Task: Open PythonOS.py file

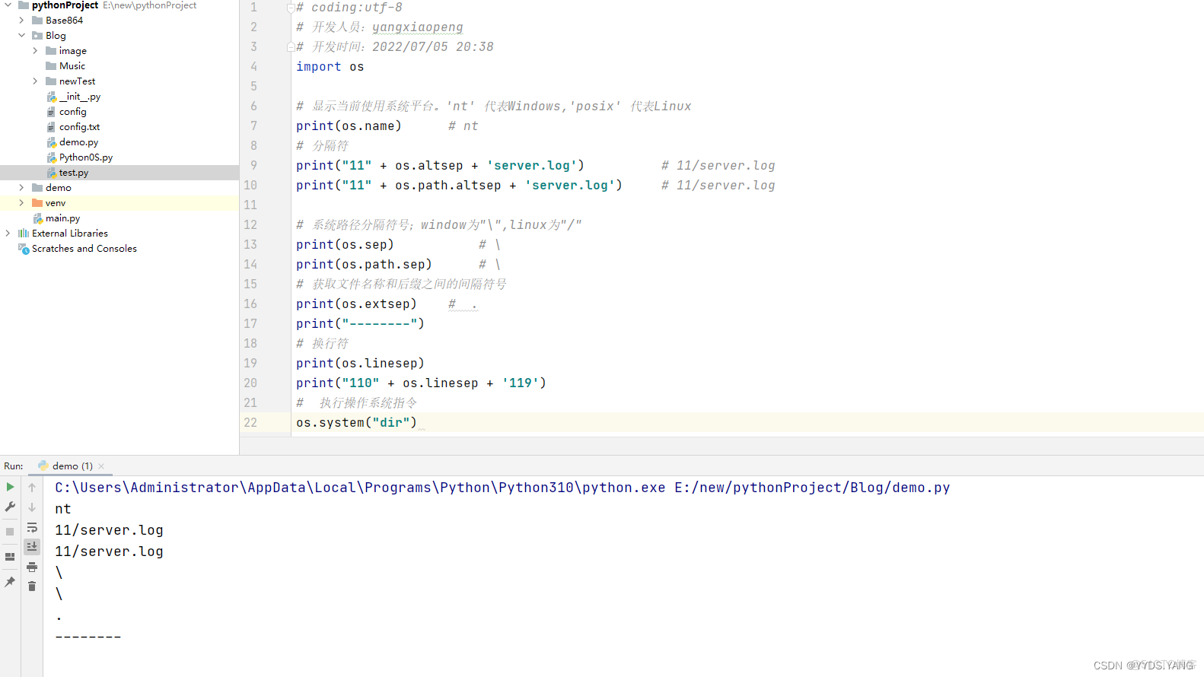Action: click(x=86, y=157)
